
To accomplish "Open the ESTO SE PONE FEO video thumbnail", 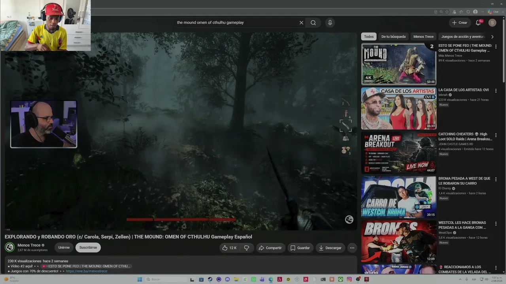I will (398, 64).
